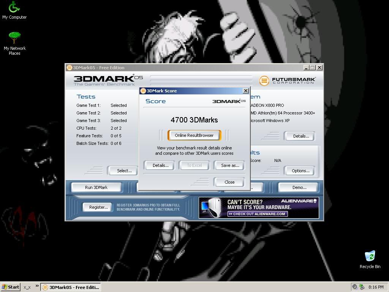Click the RADEON X800 PRO text
This screenshot has width=389, height=292.
tap(267, 105)
